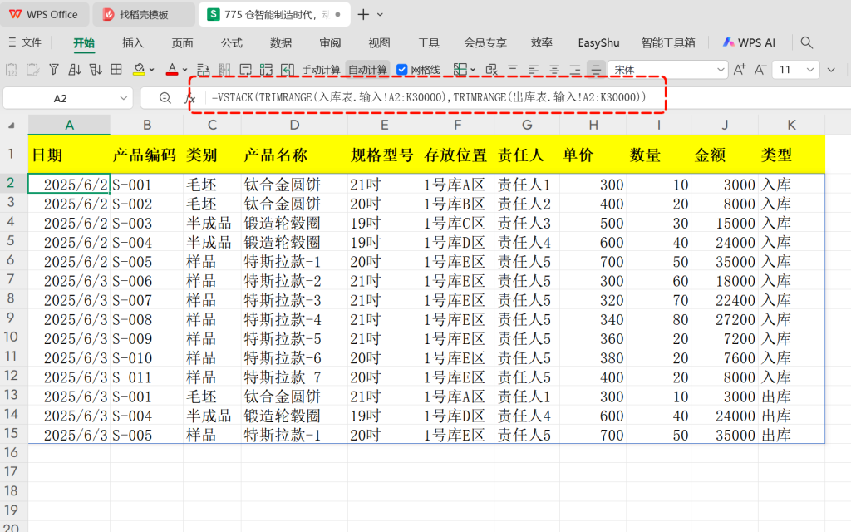
Task: Click the select-all corner triangle
Action: (x=12, y=126)
